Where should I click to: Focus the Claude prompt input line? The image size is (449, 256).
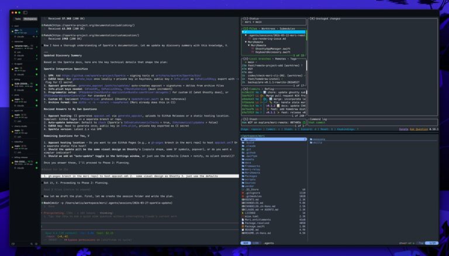tap(140, 226)
